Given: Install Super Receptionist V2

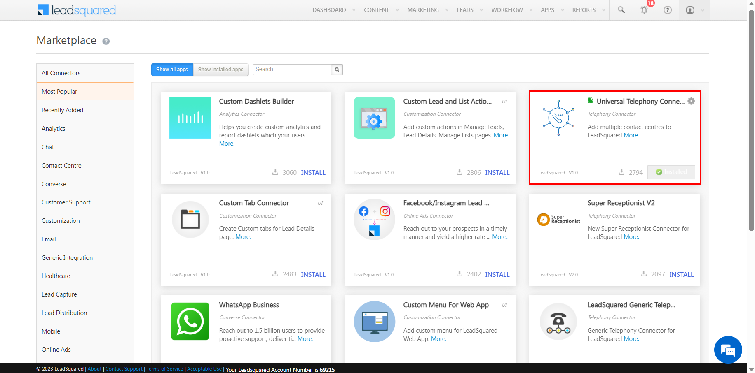Looking at the screenshot, I should [x=682, y=275].
